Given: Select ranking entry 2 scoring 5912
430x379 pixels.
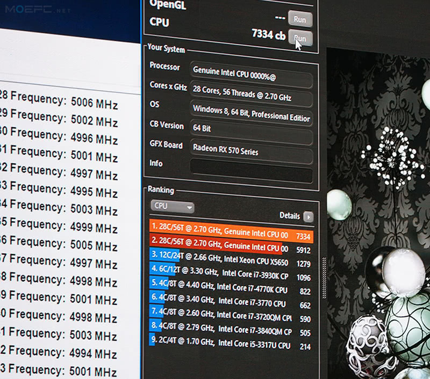Looking at the screenshot, I should pos(231,245).
